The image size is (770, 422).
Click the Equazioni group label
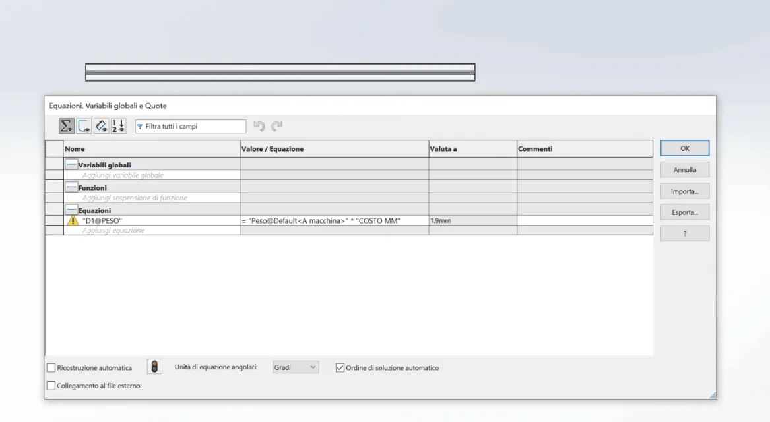coord(95,210)
